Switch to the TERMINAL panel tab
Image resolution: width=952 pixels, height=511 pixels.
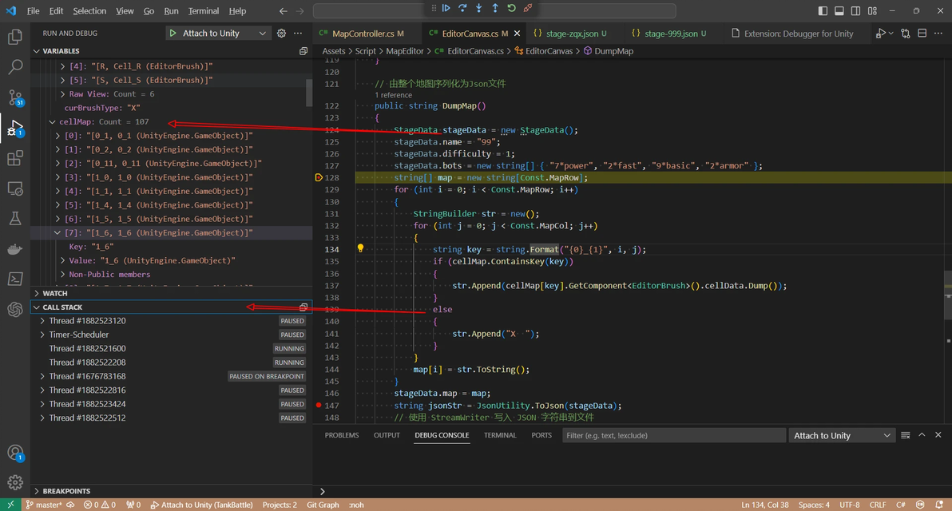tap(500, 435)
